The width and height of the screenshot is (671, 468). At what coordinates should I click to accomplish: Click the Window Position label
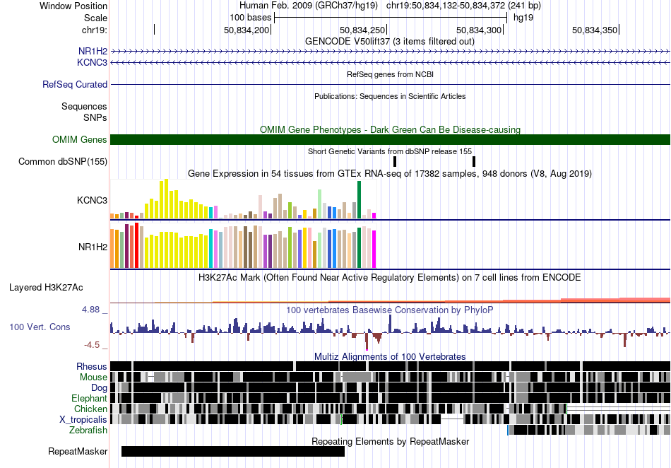coord(73,6)
